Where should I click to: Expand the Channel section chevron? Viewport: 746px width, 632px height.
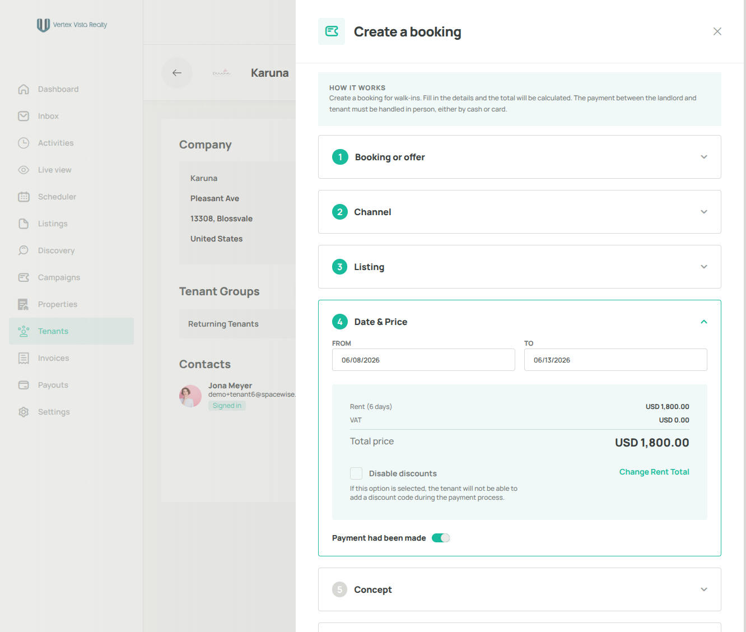[x=704, y=212]
